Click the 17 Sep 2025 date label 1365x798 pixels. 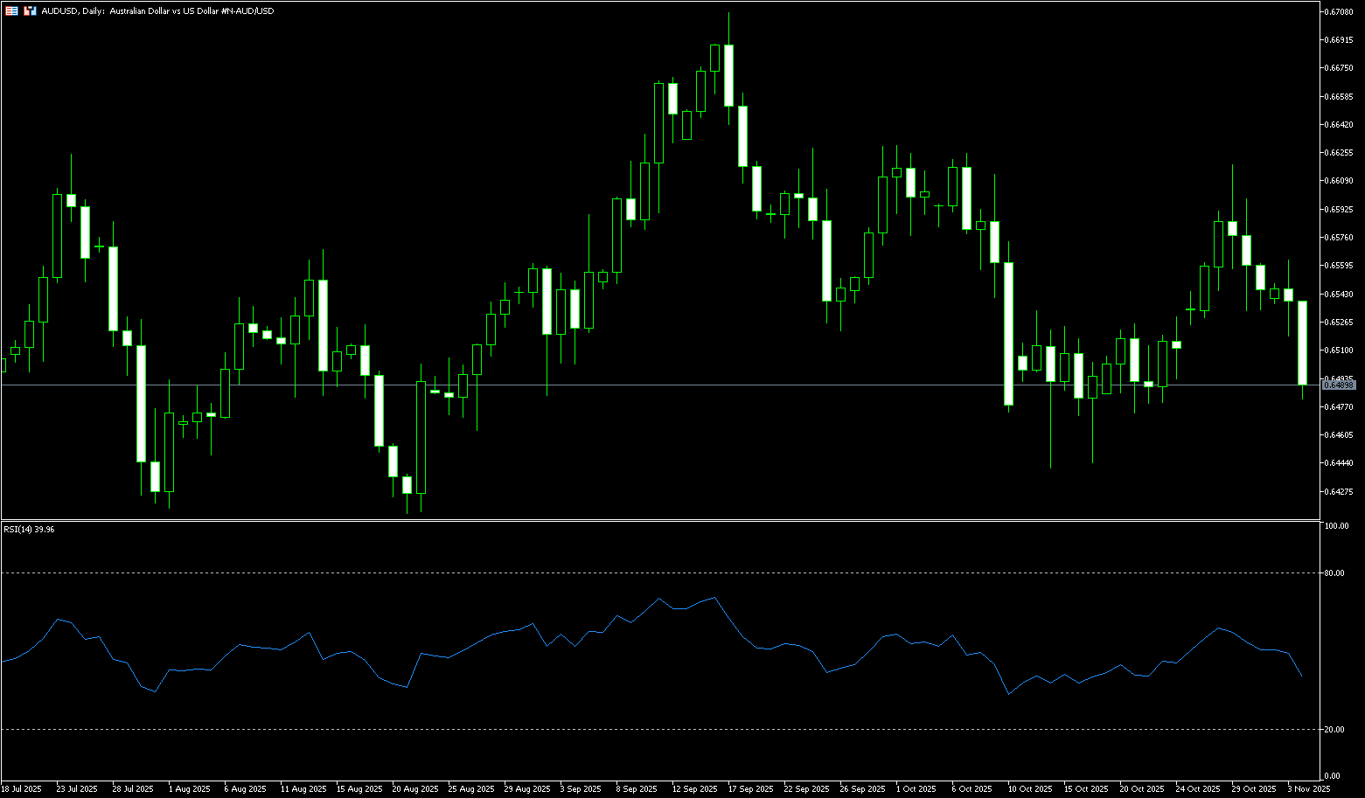(750, 788)
